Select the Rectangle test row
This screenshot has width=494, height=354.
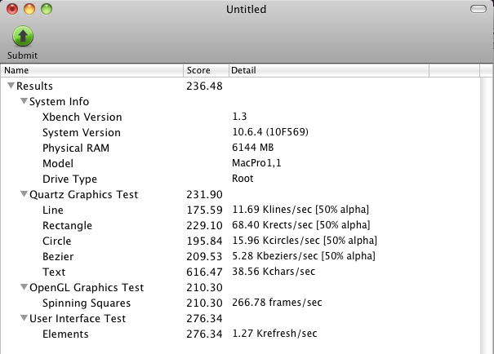pyautogui.click(x=241, y=225)
